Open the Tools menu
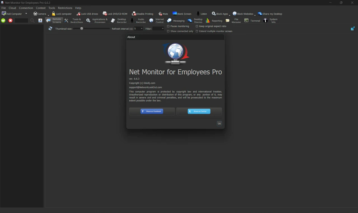 (x=52, y=8)
